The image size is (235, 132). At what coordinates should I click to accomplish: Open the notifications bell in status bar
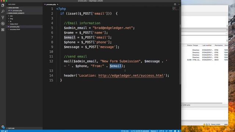pos(178,131)
